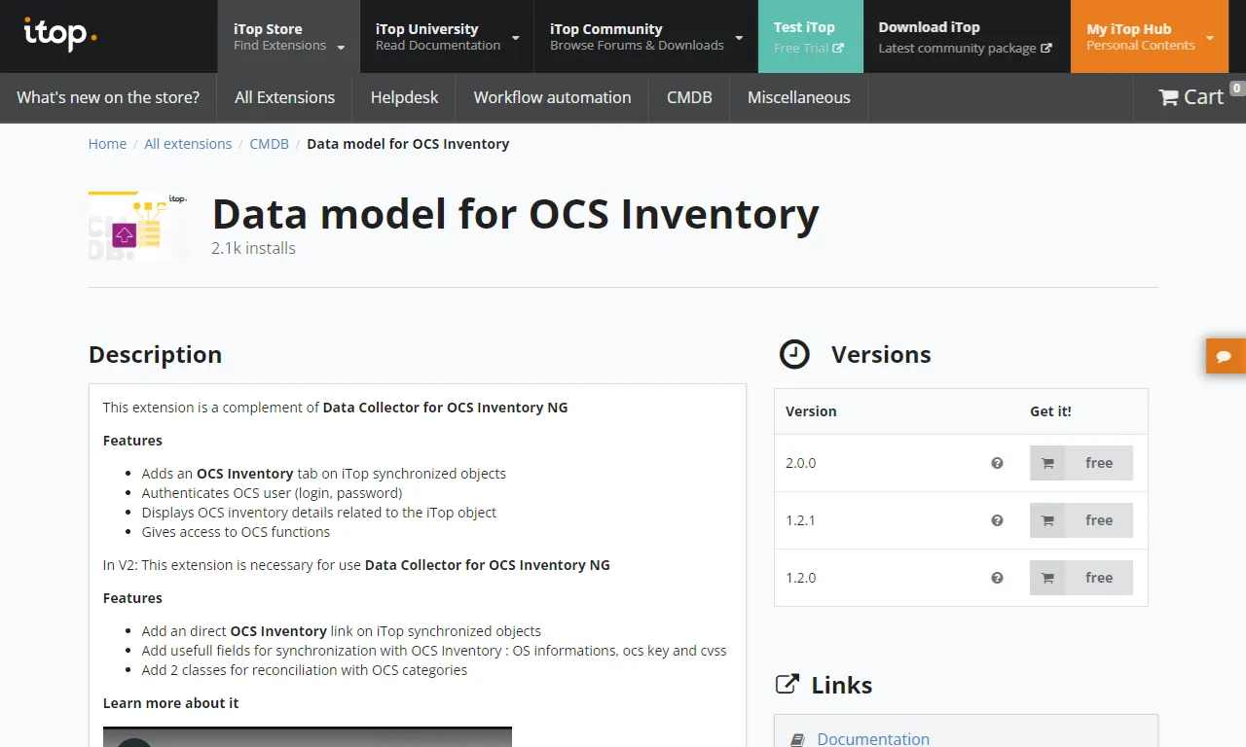Click the iTop logo
The image size is (1246, 747).
point(60,34)
